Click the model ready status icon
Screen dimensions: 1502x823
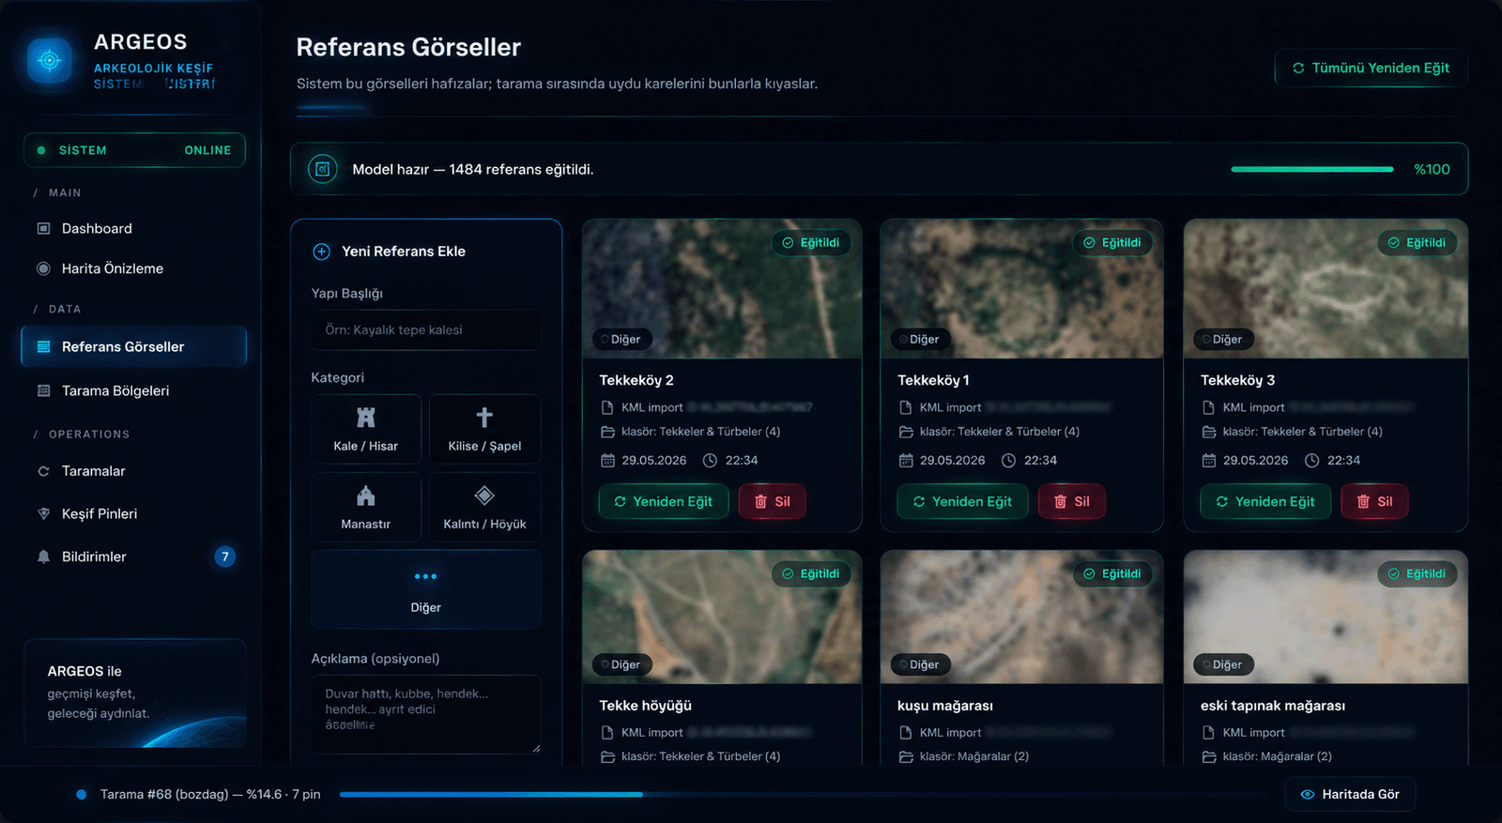tap(323, 169)
